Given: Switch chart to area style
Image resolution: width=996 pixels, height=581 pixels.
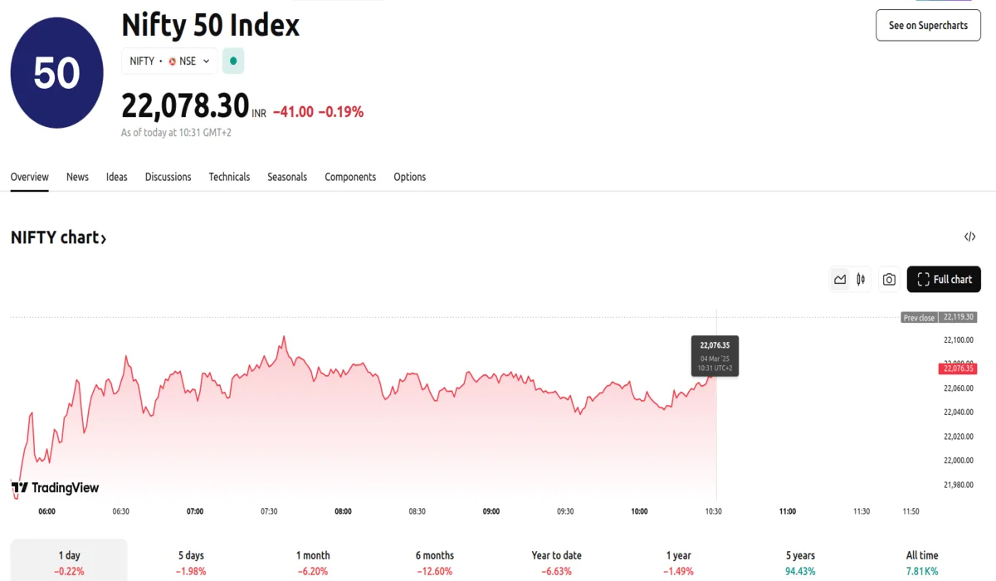Looking at the screenshot, I should click(840, 280).
